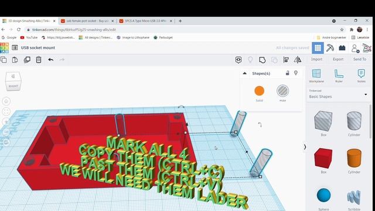The width and height of the screenshot is (375, 211).
Task: Set selection to Hole striped swatch
Action: [x=282, y=91]
